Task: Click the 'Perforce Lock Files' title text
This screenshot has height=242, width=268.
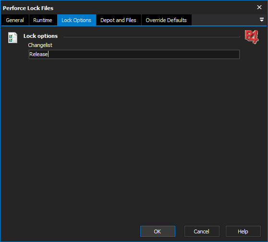Action: (28, 8)
